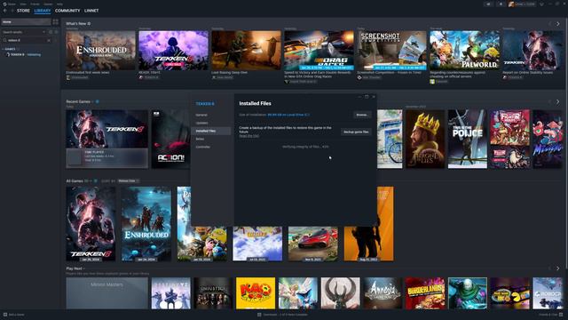568x320 pixels.
Task: Toggle the collections grid view icon
Action: (x=55, y=22)
